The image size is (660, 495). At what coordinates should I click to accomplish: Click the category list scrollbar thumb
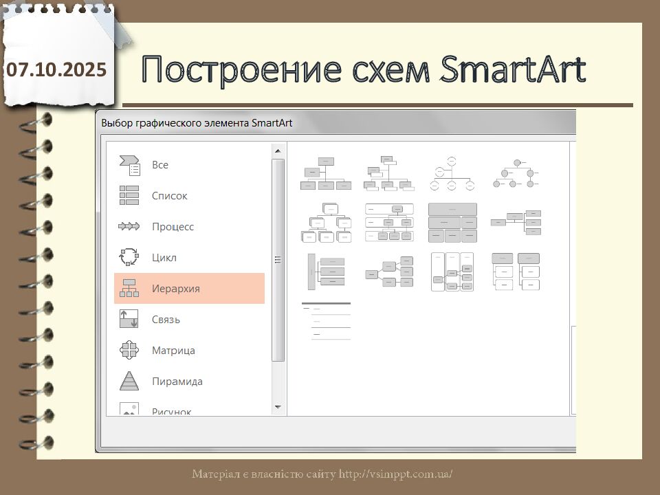coord(278,260)
